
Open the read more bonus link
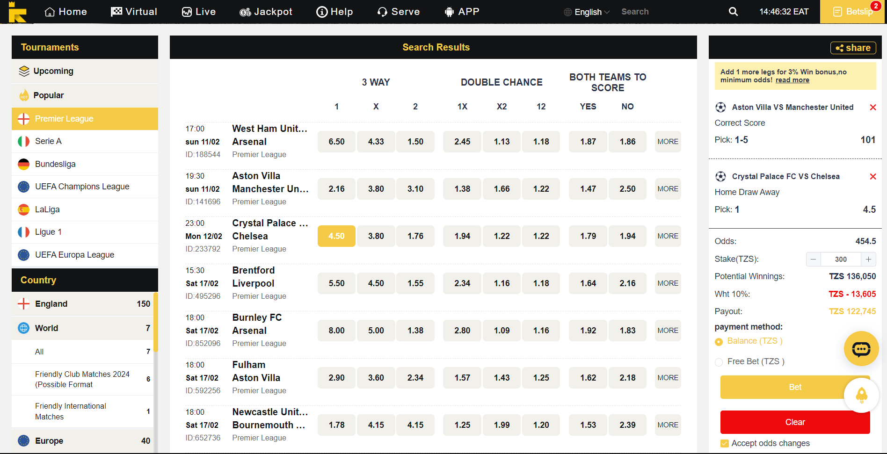(x=792, y=80)
